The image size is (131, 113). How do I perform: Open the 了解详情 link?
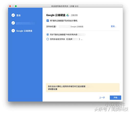74,15
